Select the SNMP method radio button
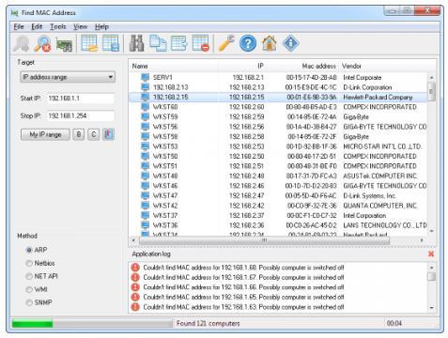 click(x=29, y=302)
